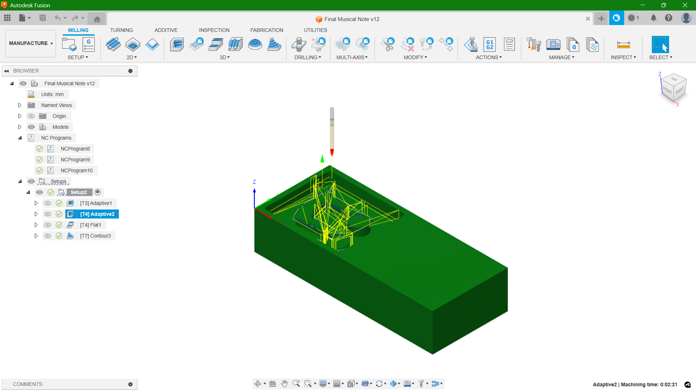Select the Pan hand tool
The image size is (696, 391).
[284, 383]
